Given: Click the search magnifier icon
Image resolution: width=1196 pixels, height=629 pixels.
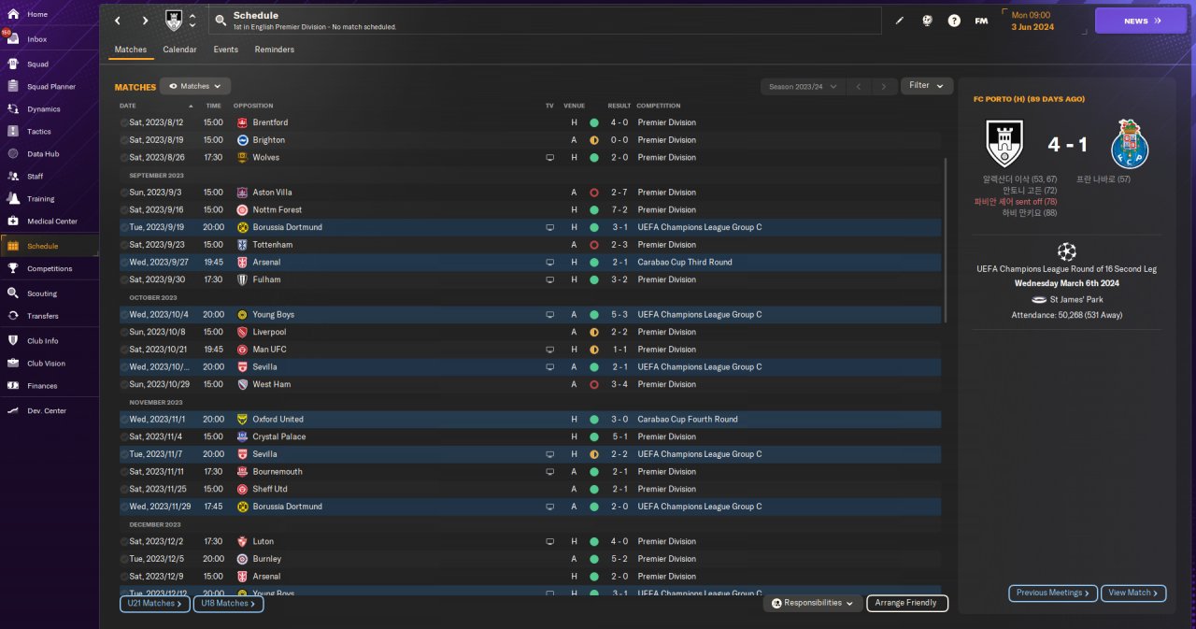Looking at the screenshot, I should tap(220, 21).
